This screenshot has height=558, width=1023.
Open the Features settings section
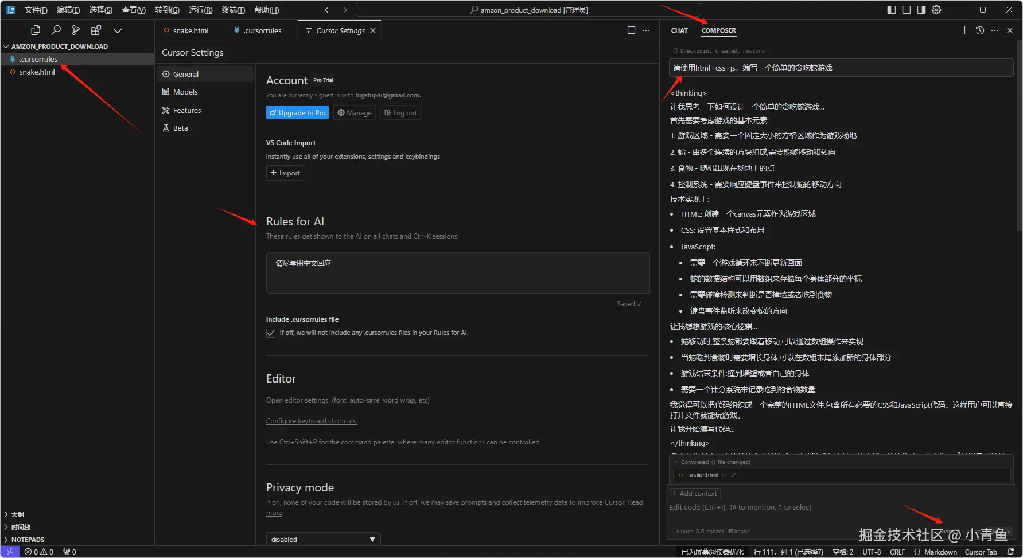point(205,110)
